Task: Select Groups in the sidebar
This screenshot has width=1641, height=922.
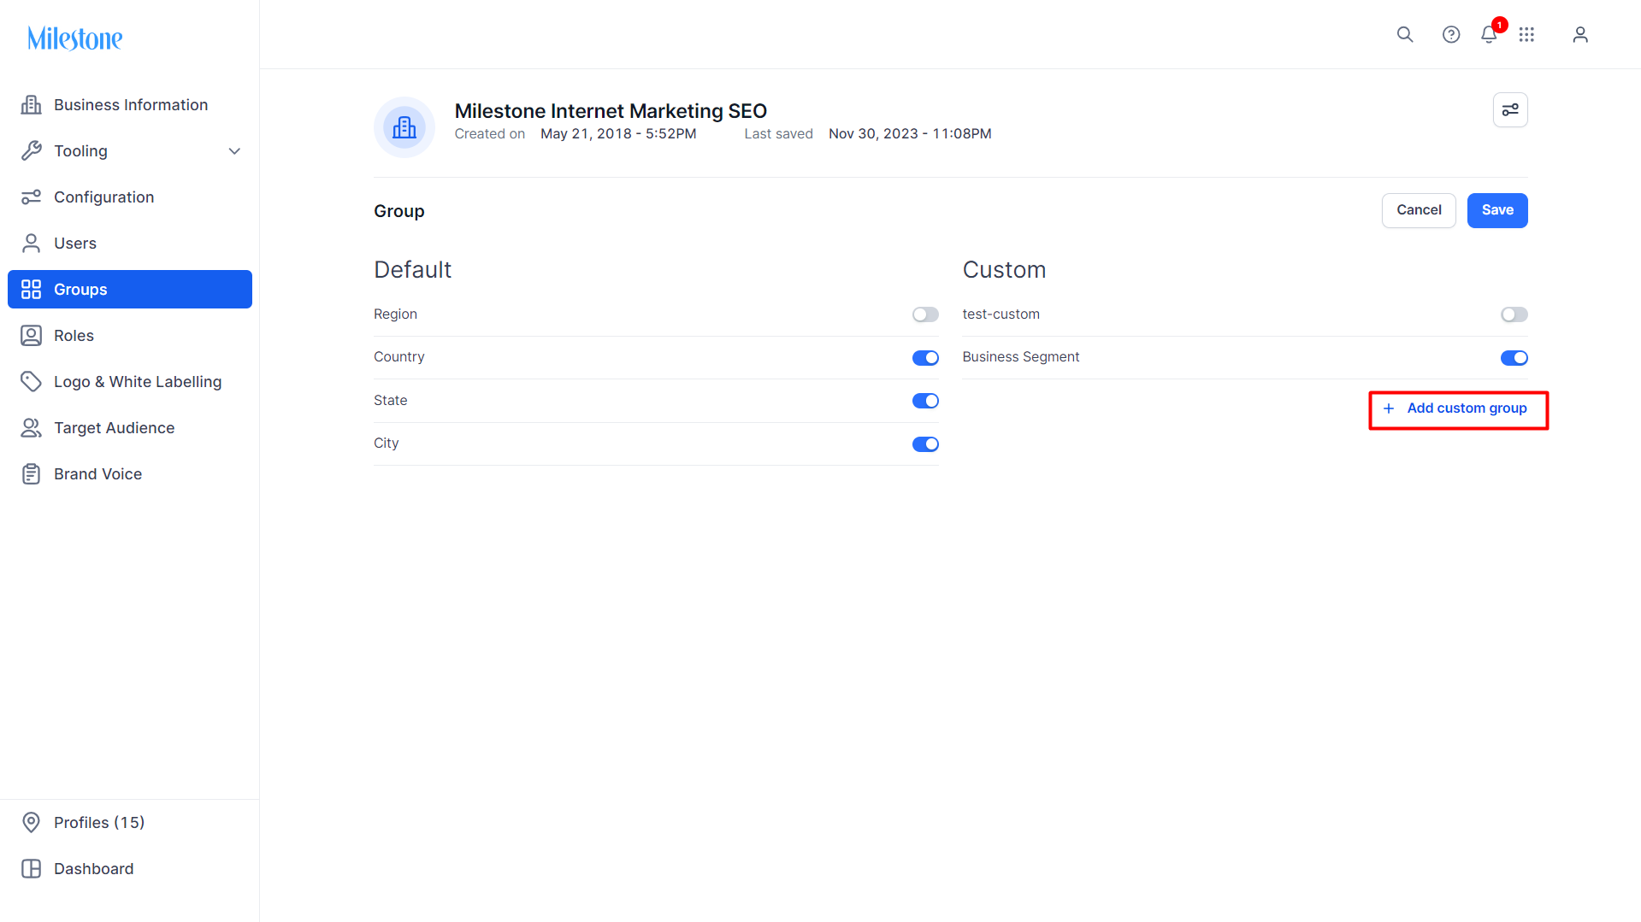Action: 130,290
